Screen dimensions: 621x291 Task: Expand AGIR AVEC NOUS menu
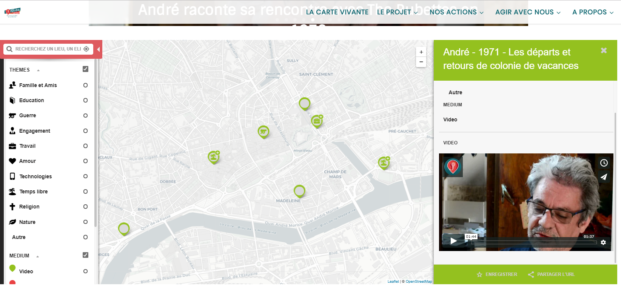527,12
